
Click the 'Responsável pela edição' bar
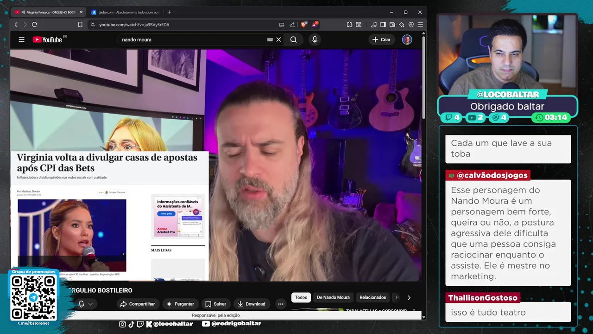(x=216, y=315)
